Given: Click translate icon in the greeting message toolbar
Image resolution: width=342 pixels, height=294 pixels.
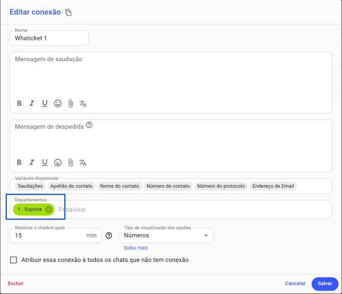Looking at the screenshot, I should point(83,104).
